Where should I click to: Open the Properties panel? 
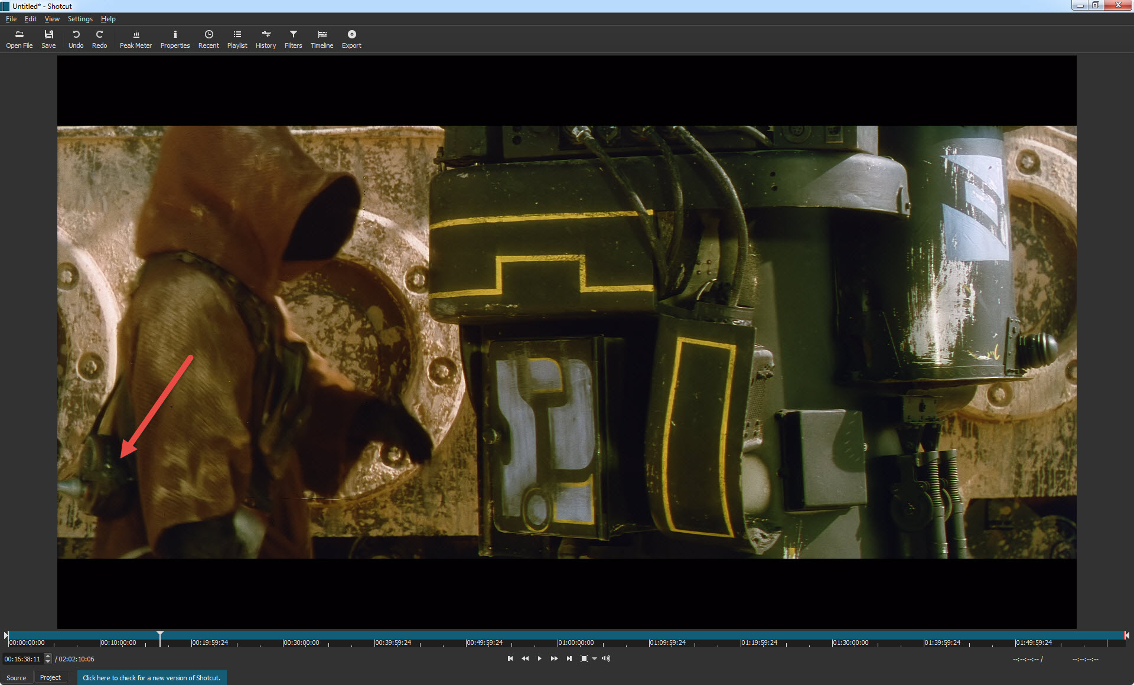point(175,39)
